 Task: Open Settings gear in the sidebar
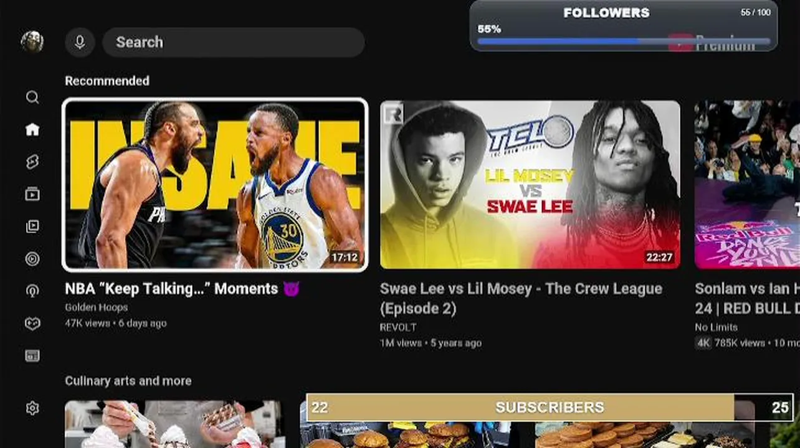pos(32,408)
